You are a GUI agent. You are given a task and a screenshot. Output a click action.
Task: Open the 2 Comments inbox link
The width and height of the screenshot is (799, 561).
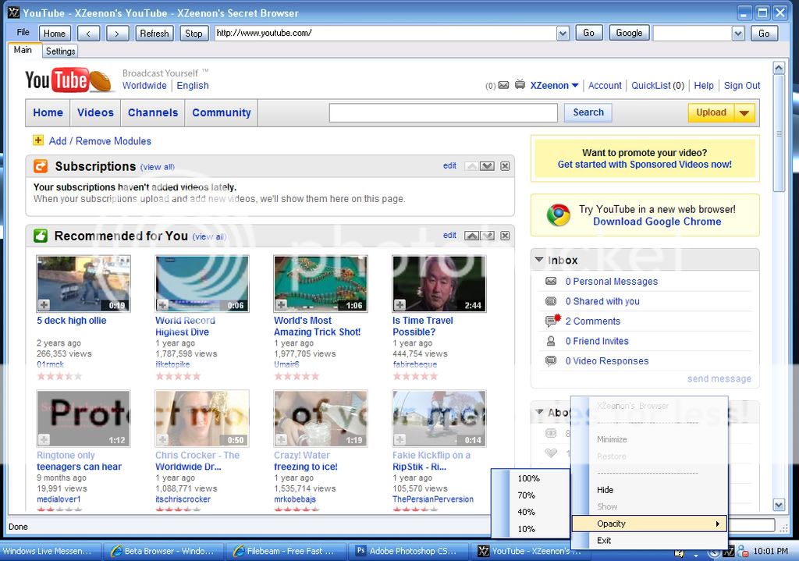tap(593, 321)
